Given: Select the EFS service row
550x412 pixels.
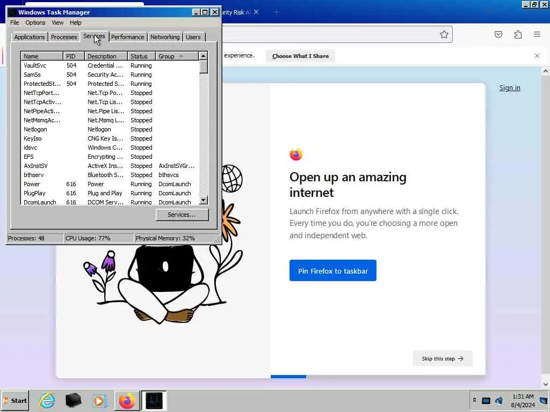Looking at the screenshot, I should pos(110,157).
